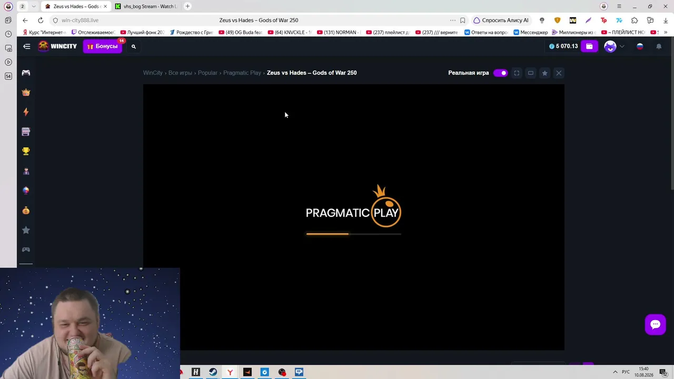
Task: Reload the current page
Action: click(41, 20)
